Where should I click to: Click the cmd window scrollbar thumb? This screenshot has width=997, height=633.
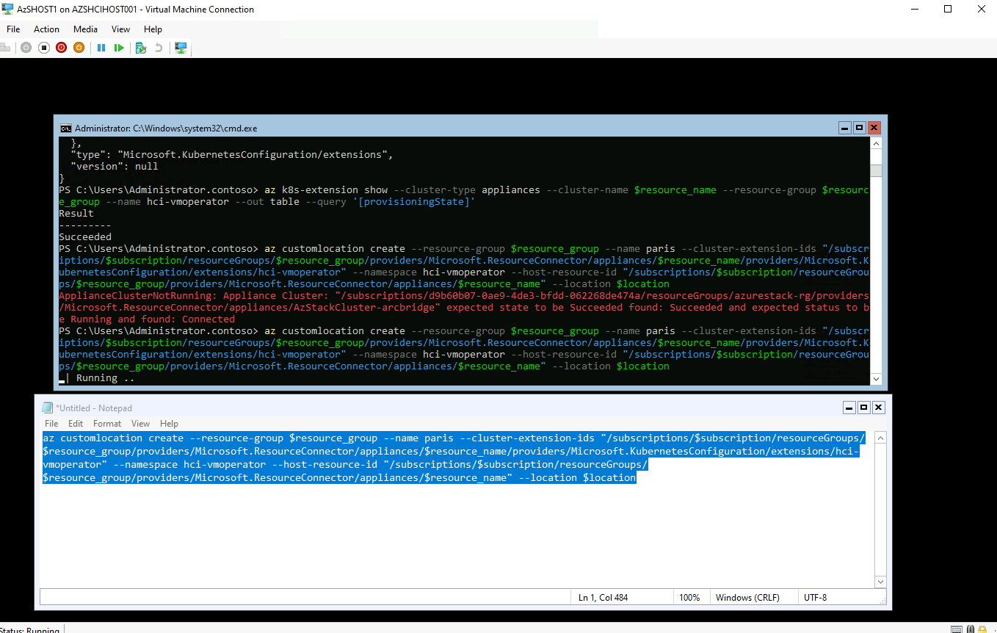876,171
